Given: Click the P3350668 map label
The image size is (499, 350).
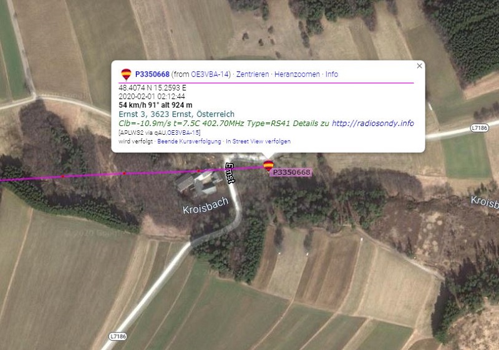Looking at the screenshot, I should coord(291,172).
